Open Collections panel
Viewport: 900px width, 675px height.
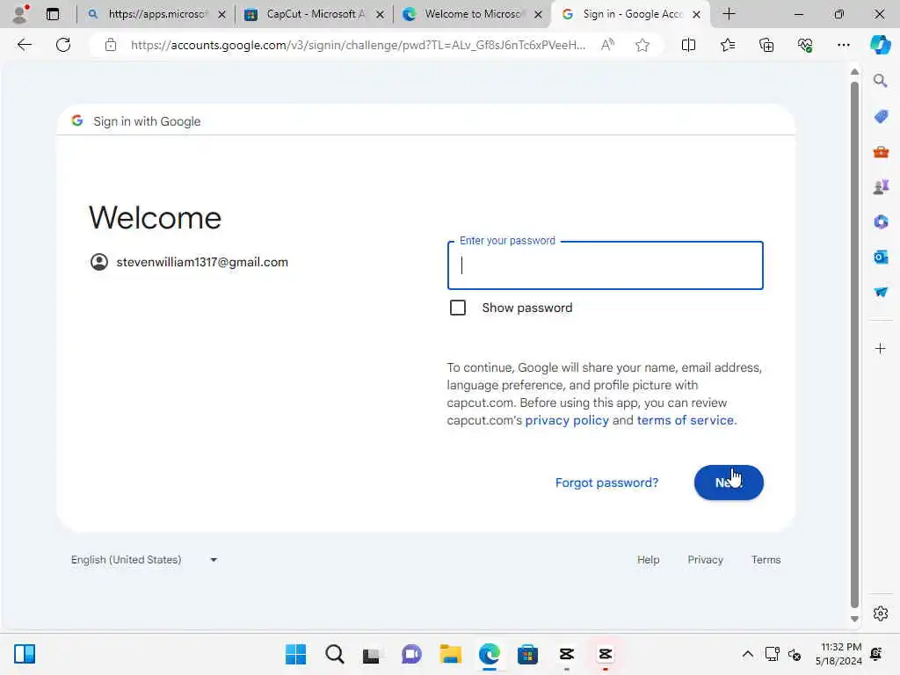[766, 45]
